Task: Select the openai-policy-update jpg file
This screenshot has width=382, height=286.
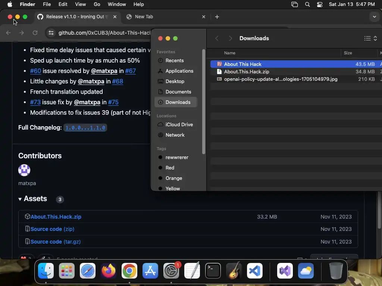Action: tap(296, 79)
